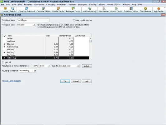Viewport: 166px width, 125px height.
Task: Confirm with the OK button
Action: coord(65,81)
